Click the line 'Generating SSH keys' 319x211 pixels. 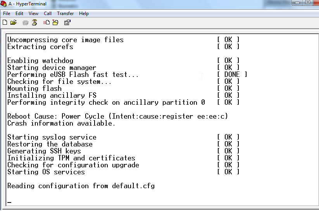[44, 151]
